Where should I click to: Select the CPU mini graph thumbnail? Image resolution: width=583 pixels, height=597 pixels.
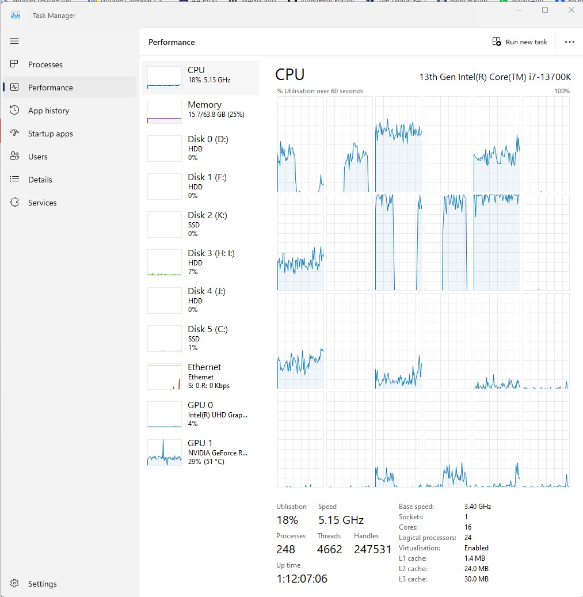click(x=165, y=77)
